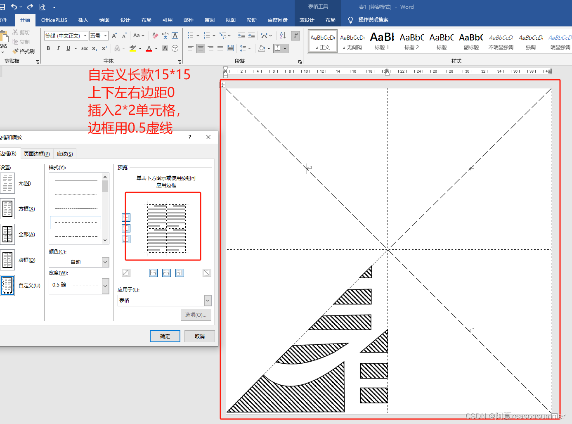Switch to the 页面边框(P) dialog tab
This screenshot has height=424, width=572.
coord(37,154)
